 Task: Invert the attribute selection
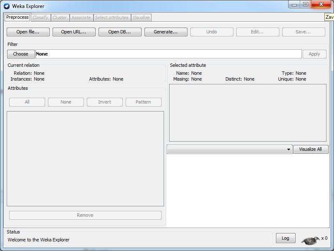click(x=105, y=102)
